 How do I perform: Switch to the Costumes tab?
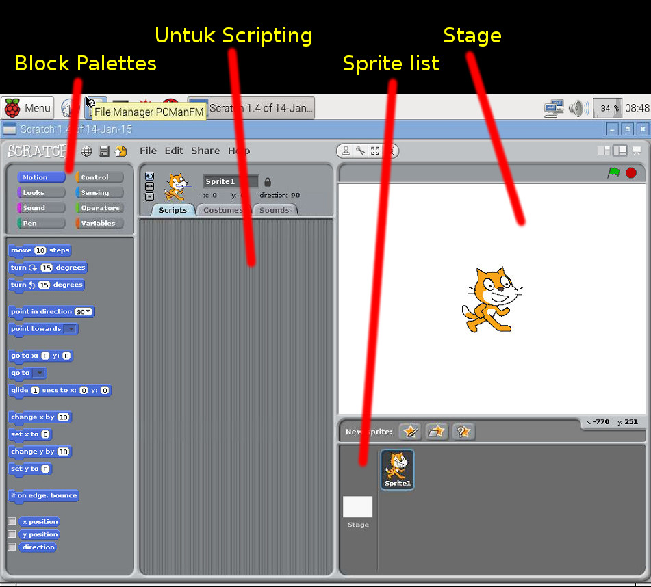point(225,210)
